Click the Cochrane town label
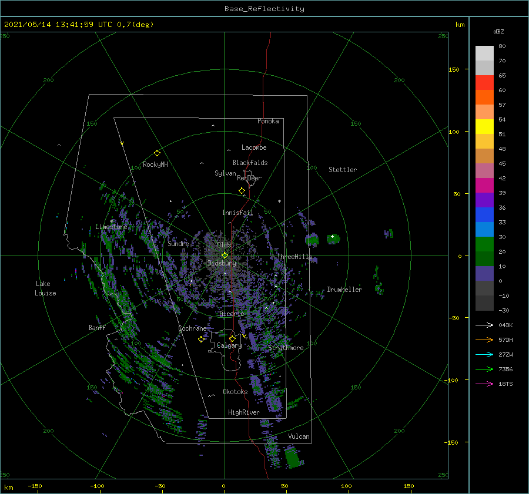 (192, 328)
